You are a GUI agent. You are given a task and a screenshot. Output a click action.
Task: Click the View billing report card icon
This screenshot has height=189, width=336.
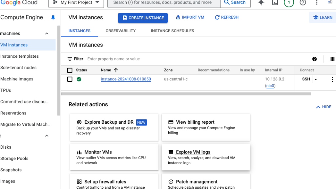pos(171,122)
